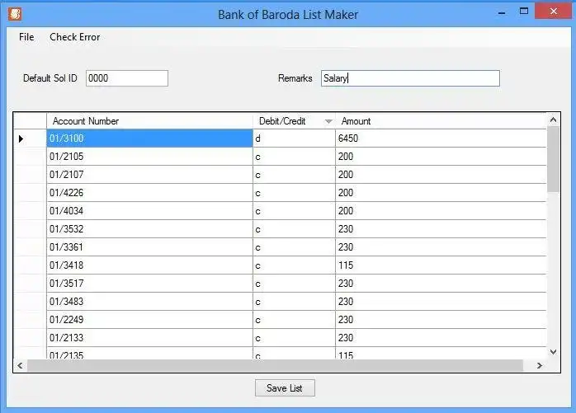Open the Check Error menu
This screenshot has width=576, height=413.
point(75,37)
